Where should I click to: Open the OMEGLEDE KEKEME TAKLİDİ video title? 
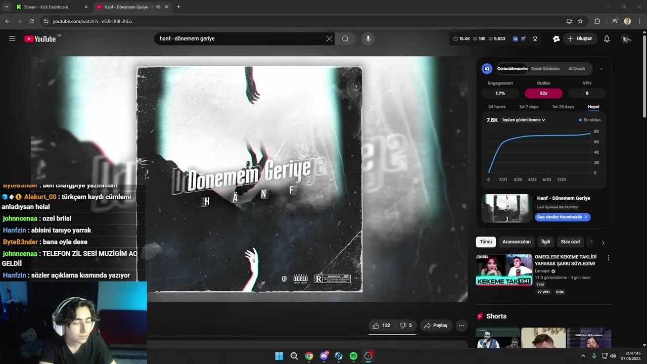[x=566, y=260]
